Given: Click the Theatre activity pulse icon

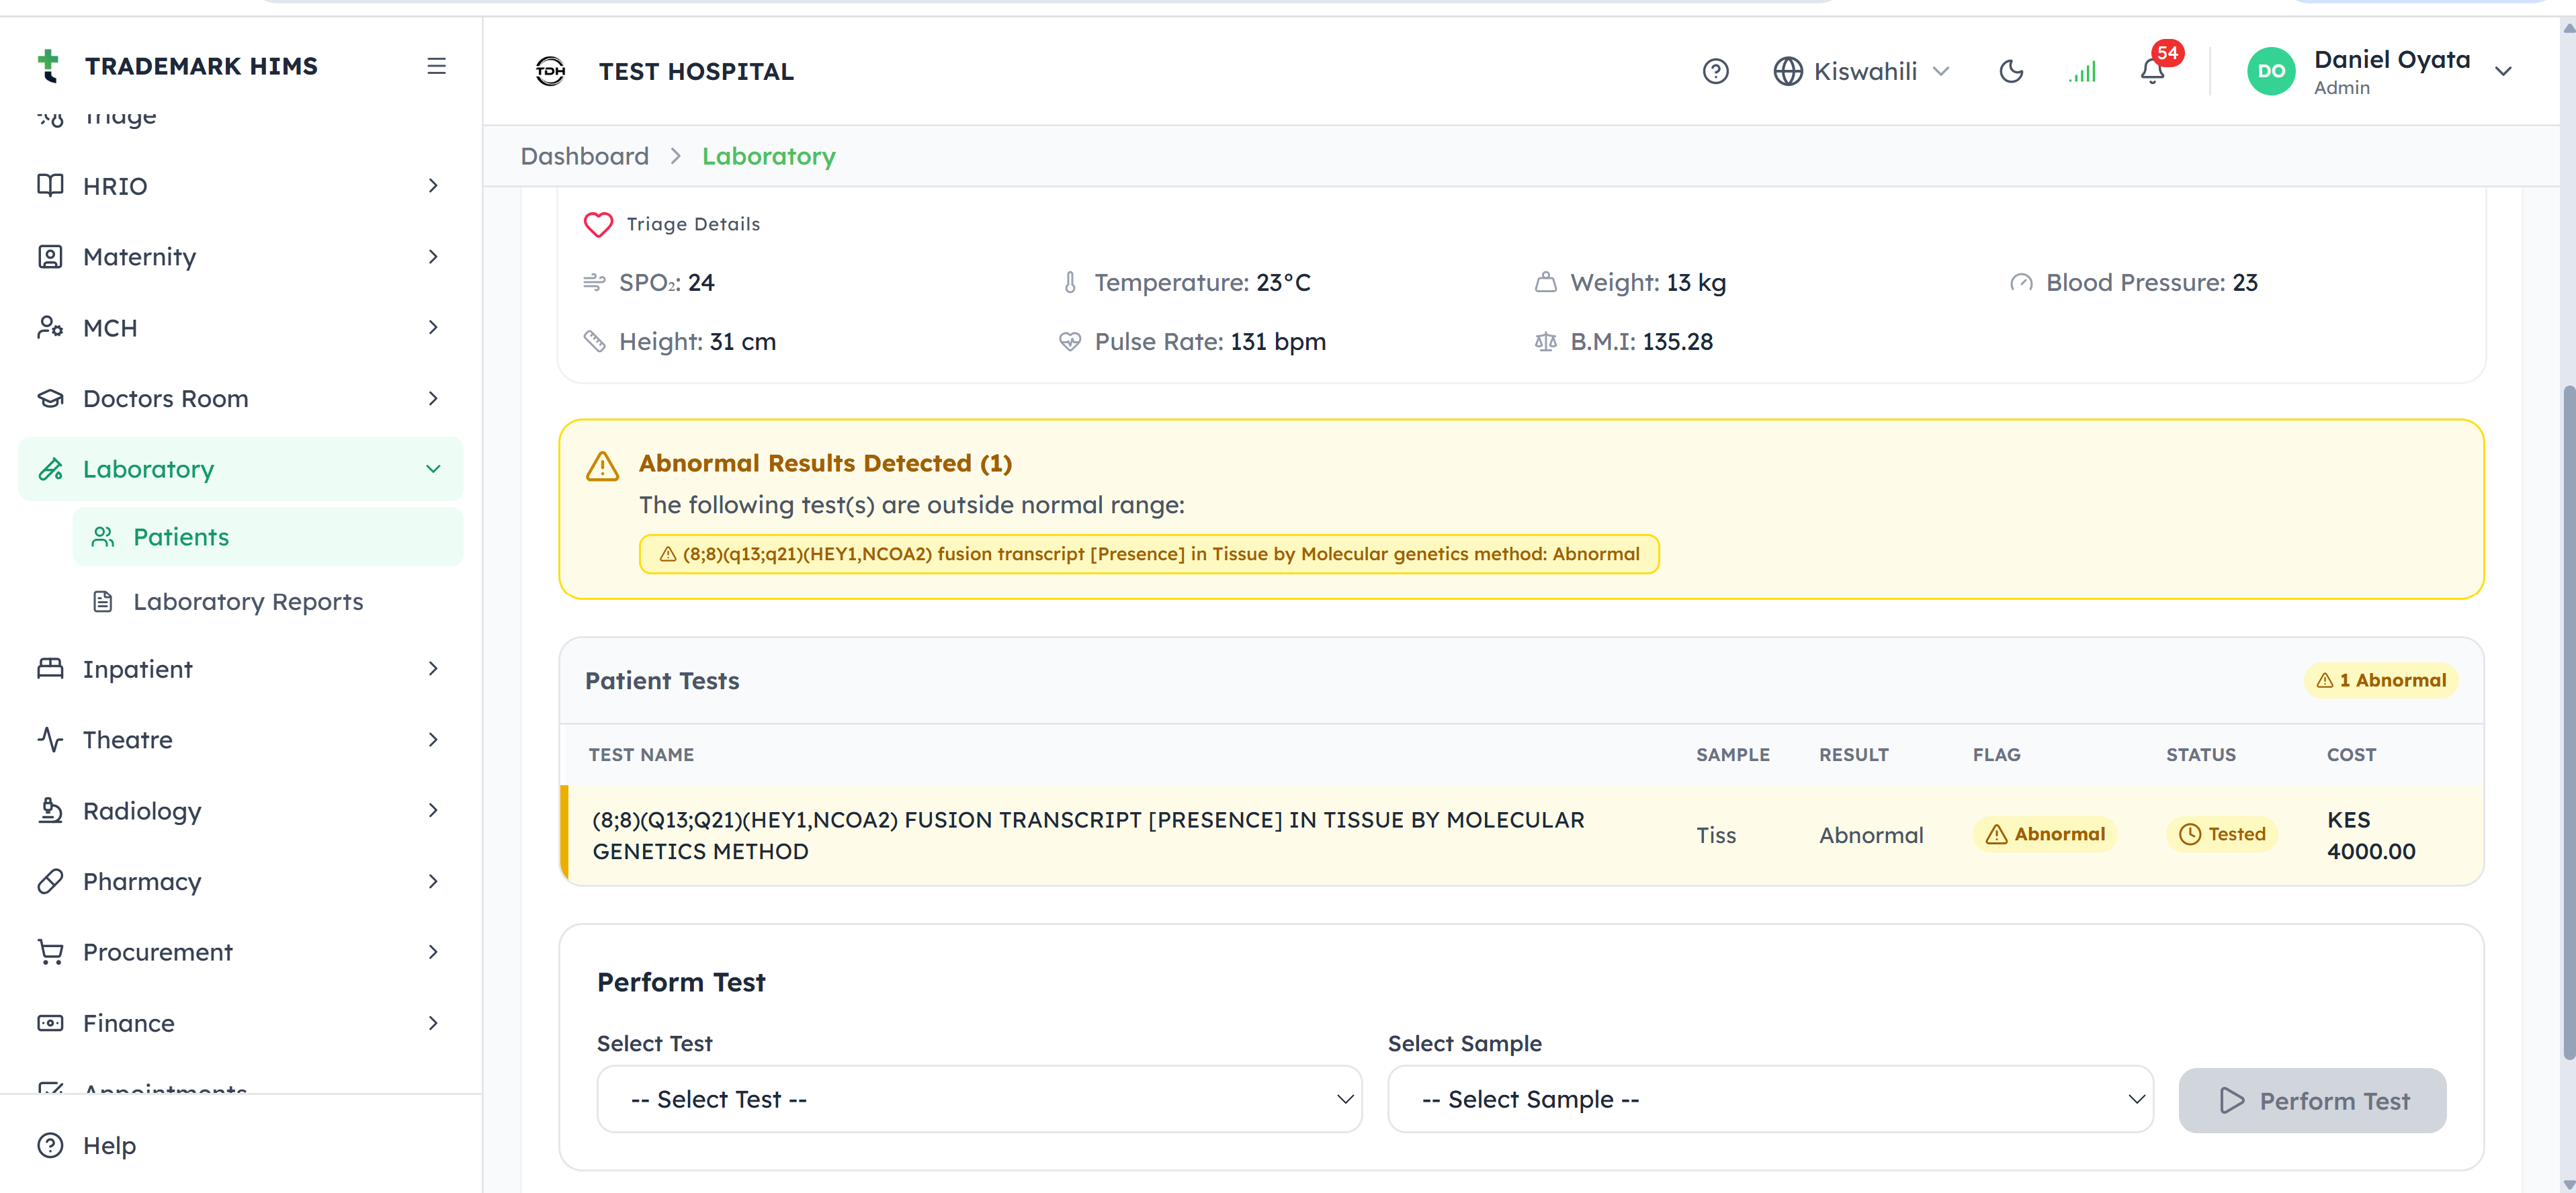Looking at the screenshot, I should (50, 740).
